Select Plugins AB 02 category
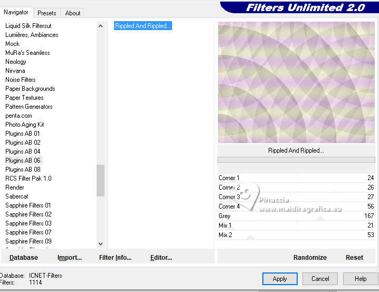Viewport: 379px width, 292px height. 23,143
